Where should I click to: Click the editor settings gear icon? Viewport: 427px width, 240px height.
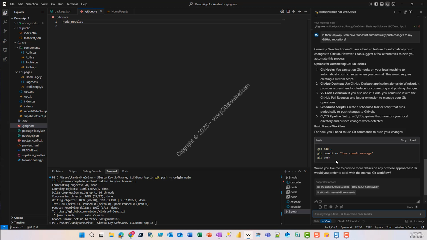[282, 11]
